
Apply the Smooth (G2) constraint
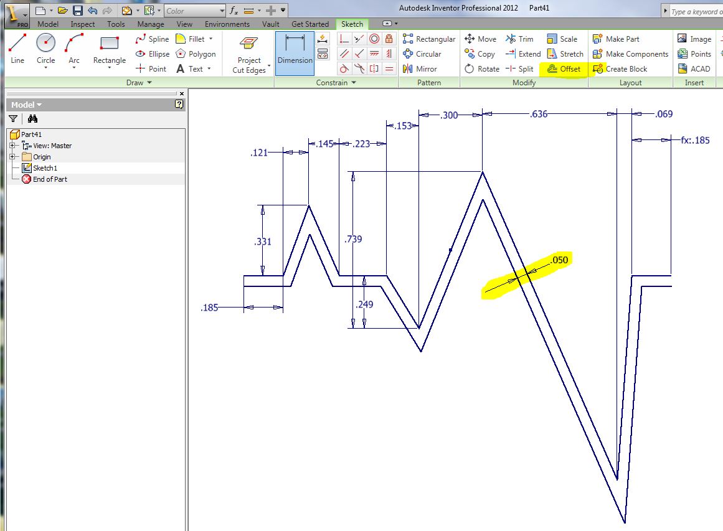(359, 68)
